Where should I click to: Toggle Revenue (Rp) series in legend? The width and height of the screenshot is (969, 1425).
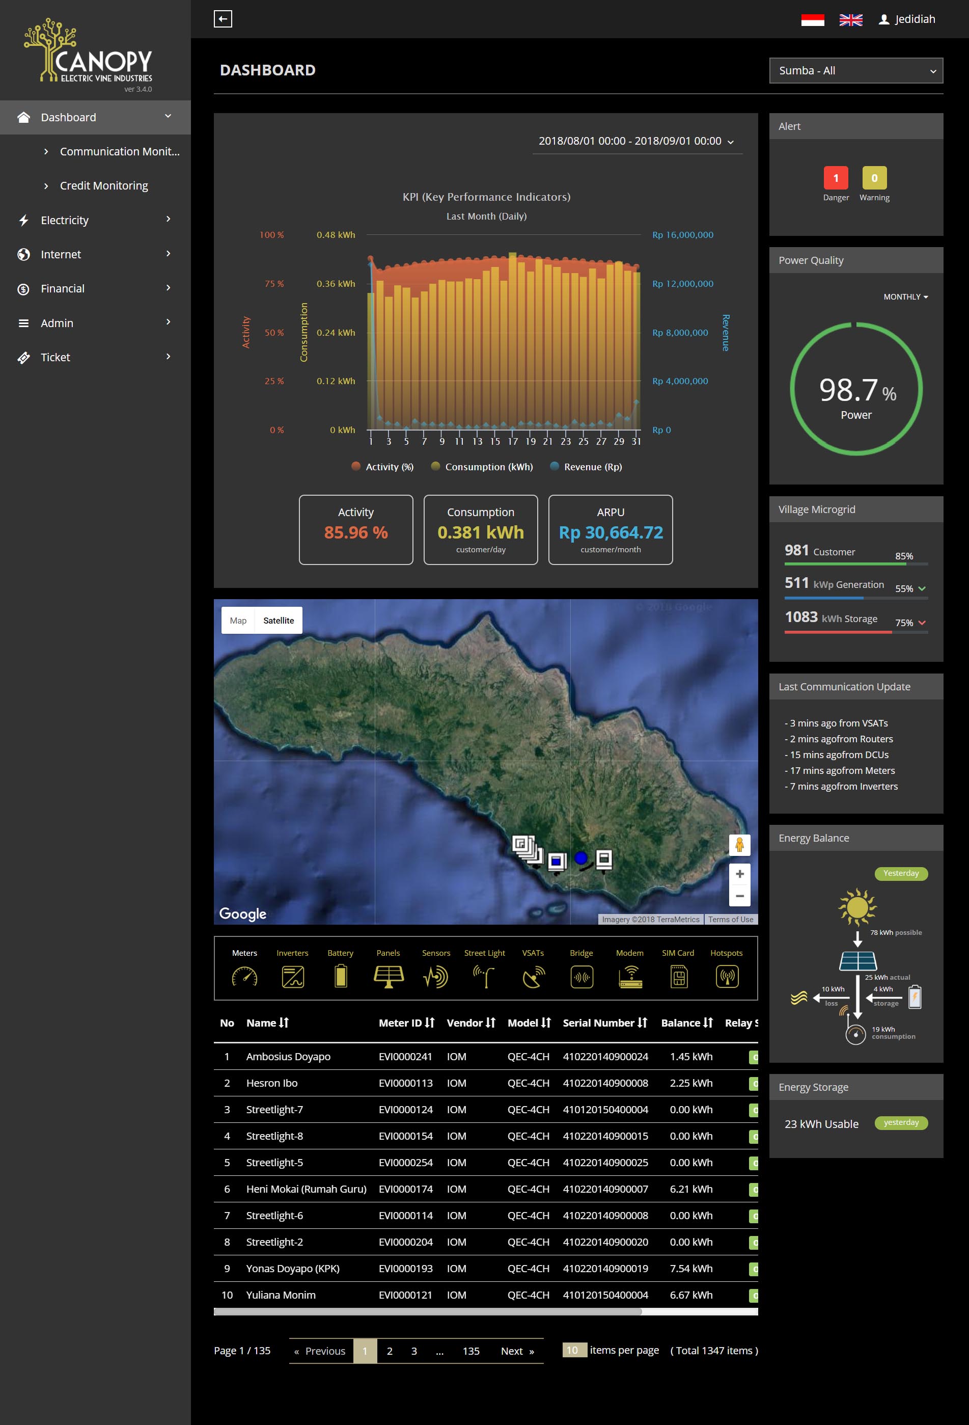586,467
